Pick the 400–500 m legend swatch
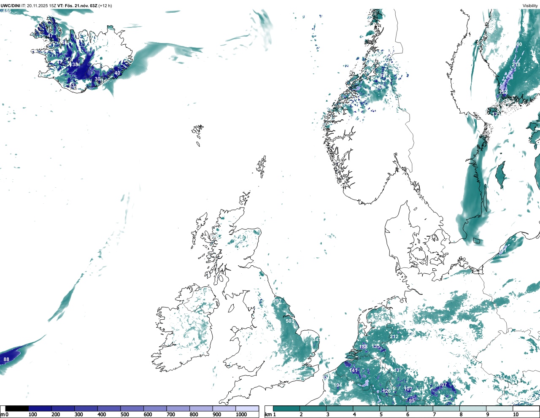Viewport: 540px width, 418px height. point(109,408)
